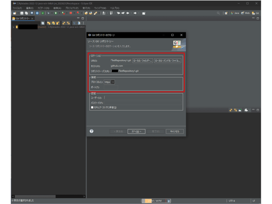
Task: Click the Git view scrollbar right arrow
Action: pyautogui.click(x=84, y=197)
